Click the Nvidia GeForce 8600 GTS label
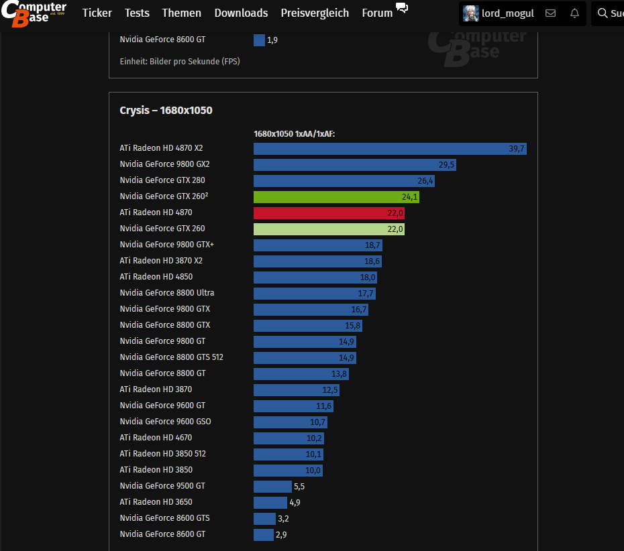 [x=165, y=518]
